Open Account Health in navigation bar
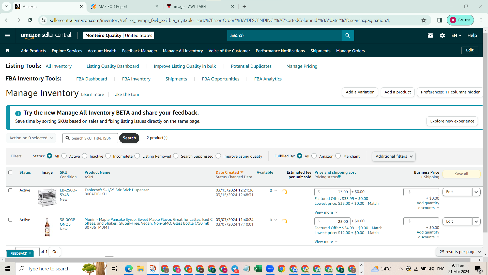488x275 pixels. (x=102, y=51)
